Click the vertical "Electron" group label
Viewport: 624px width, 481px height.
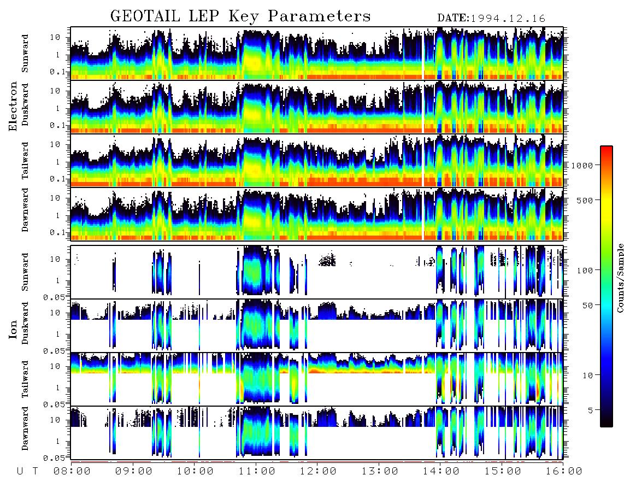tap(13, 107)
